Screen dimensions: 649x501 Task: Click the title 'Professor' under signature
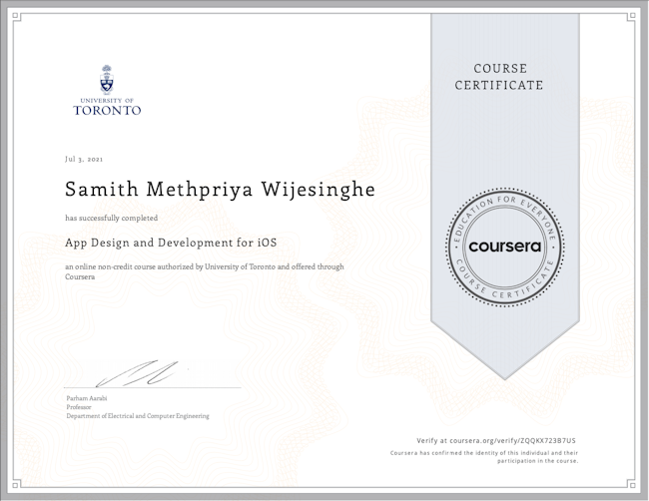tap(79, 407)
